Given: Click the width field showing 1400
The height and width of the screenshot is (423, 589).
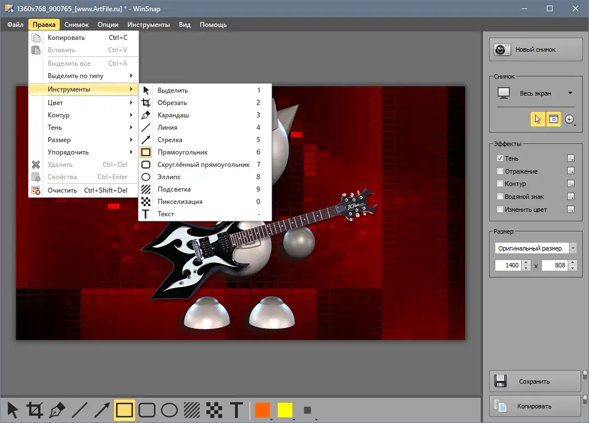Looking at the screenshot, I should pos(510,265).
